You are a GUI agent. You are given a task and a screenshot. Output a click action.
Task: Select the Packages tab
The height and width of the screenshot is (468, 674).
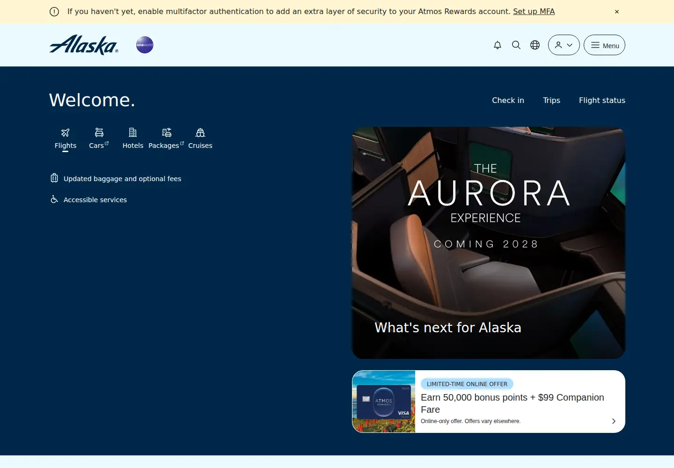click(166, 139)
